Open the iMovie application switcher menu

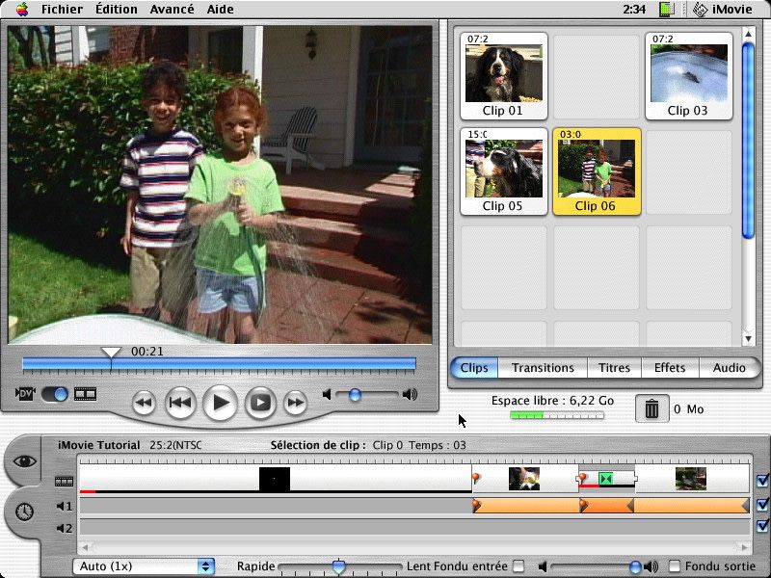pos(722,9)
